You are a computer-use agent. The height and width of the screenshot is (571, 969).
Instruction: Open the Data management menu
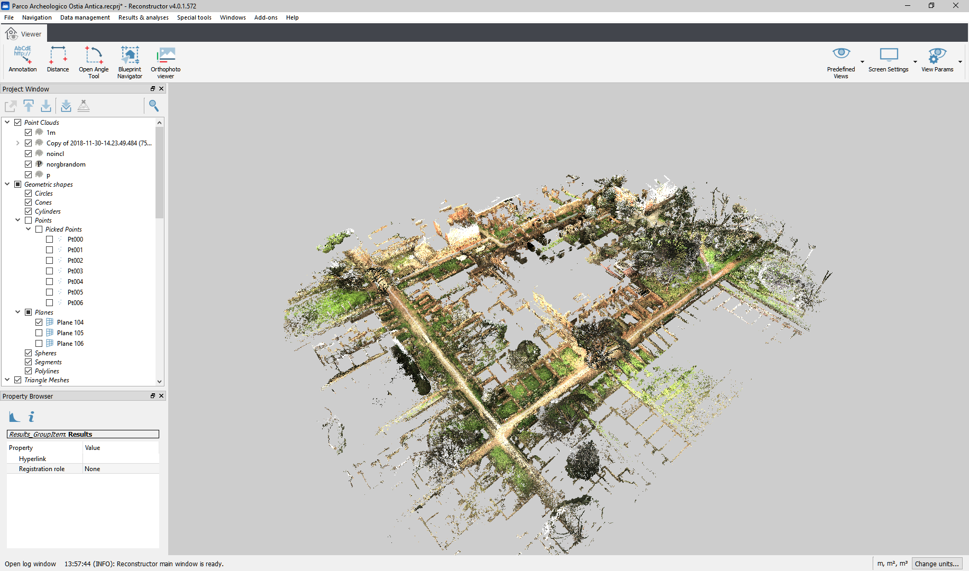85,17
